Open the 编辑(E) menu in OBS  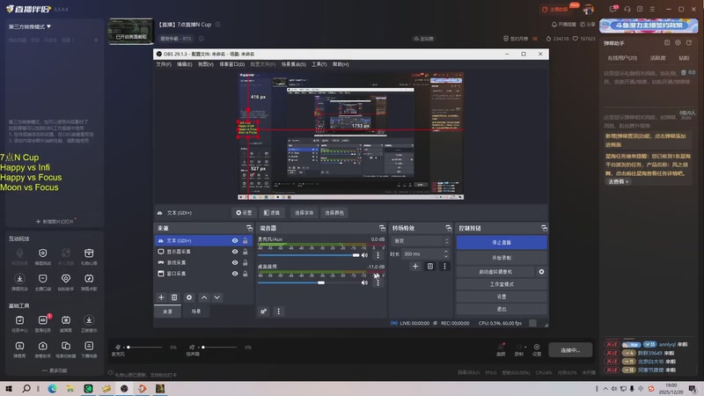[x=185, y=64]
